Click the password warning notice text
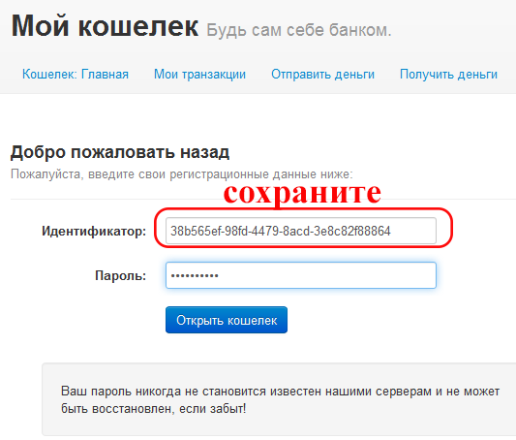This screenshot has width=516, height=440. [280, 400]
